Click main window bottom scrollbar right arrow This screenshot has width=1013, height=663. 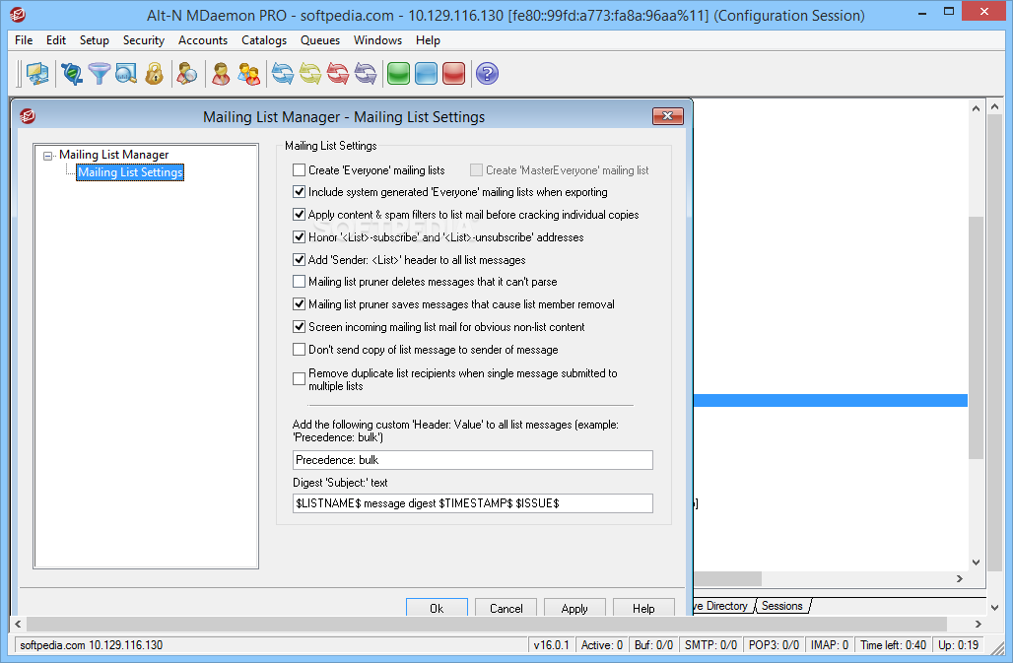(x=979, y=624)
